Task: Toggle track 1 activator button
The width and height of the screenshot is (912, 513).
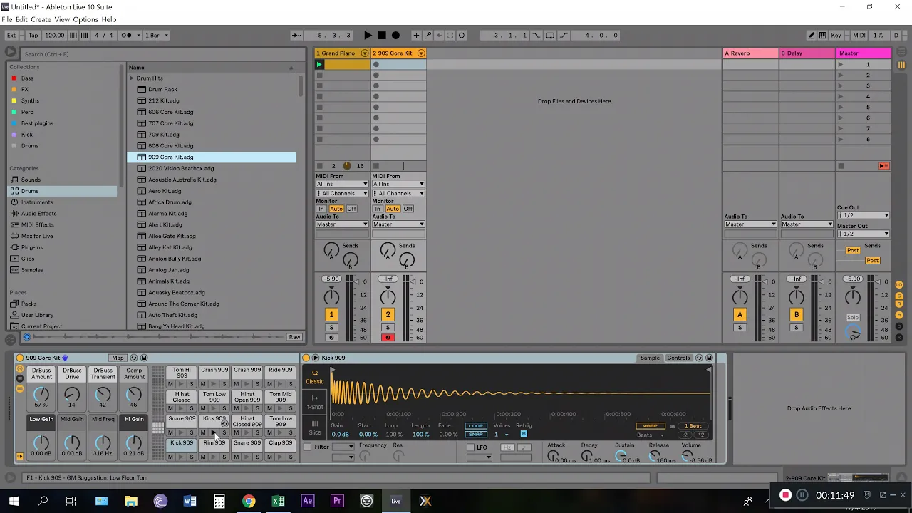Action: tap(331, 314)
